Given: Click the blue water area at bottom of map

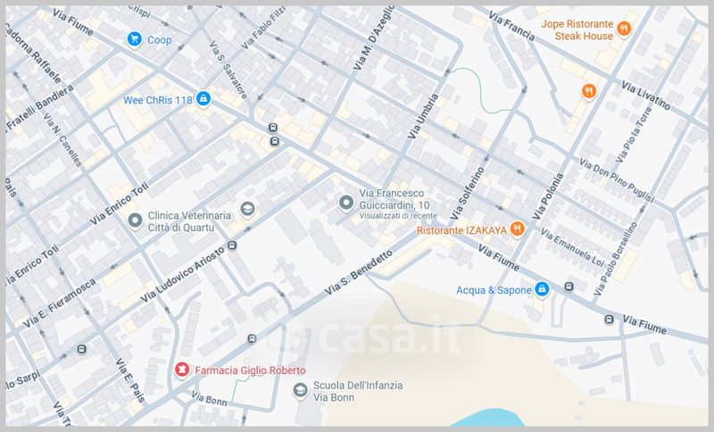Looking at the screenshot, I should pyautogui.click(x=489, y=419).
